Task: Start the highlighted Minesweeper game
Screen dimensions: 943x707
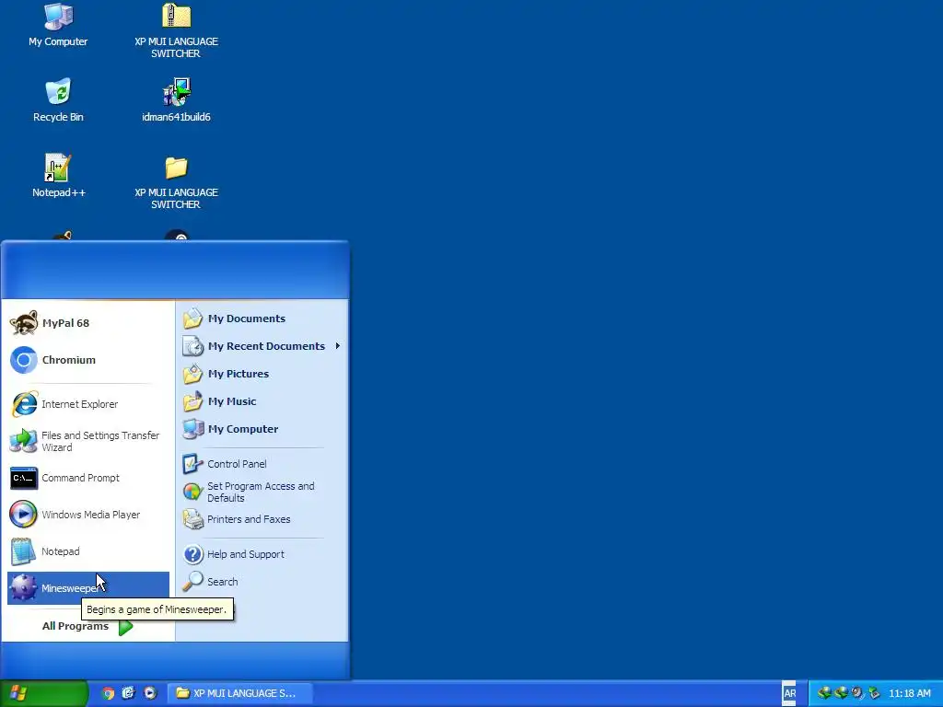Action: pyautogui.click(x=87, y=588)
